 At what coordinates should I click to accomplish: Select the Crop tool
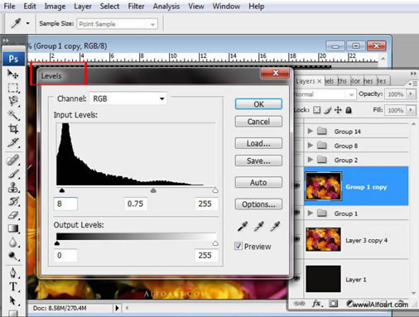pos(12,128)
